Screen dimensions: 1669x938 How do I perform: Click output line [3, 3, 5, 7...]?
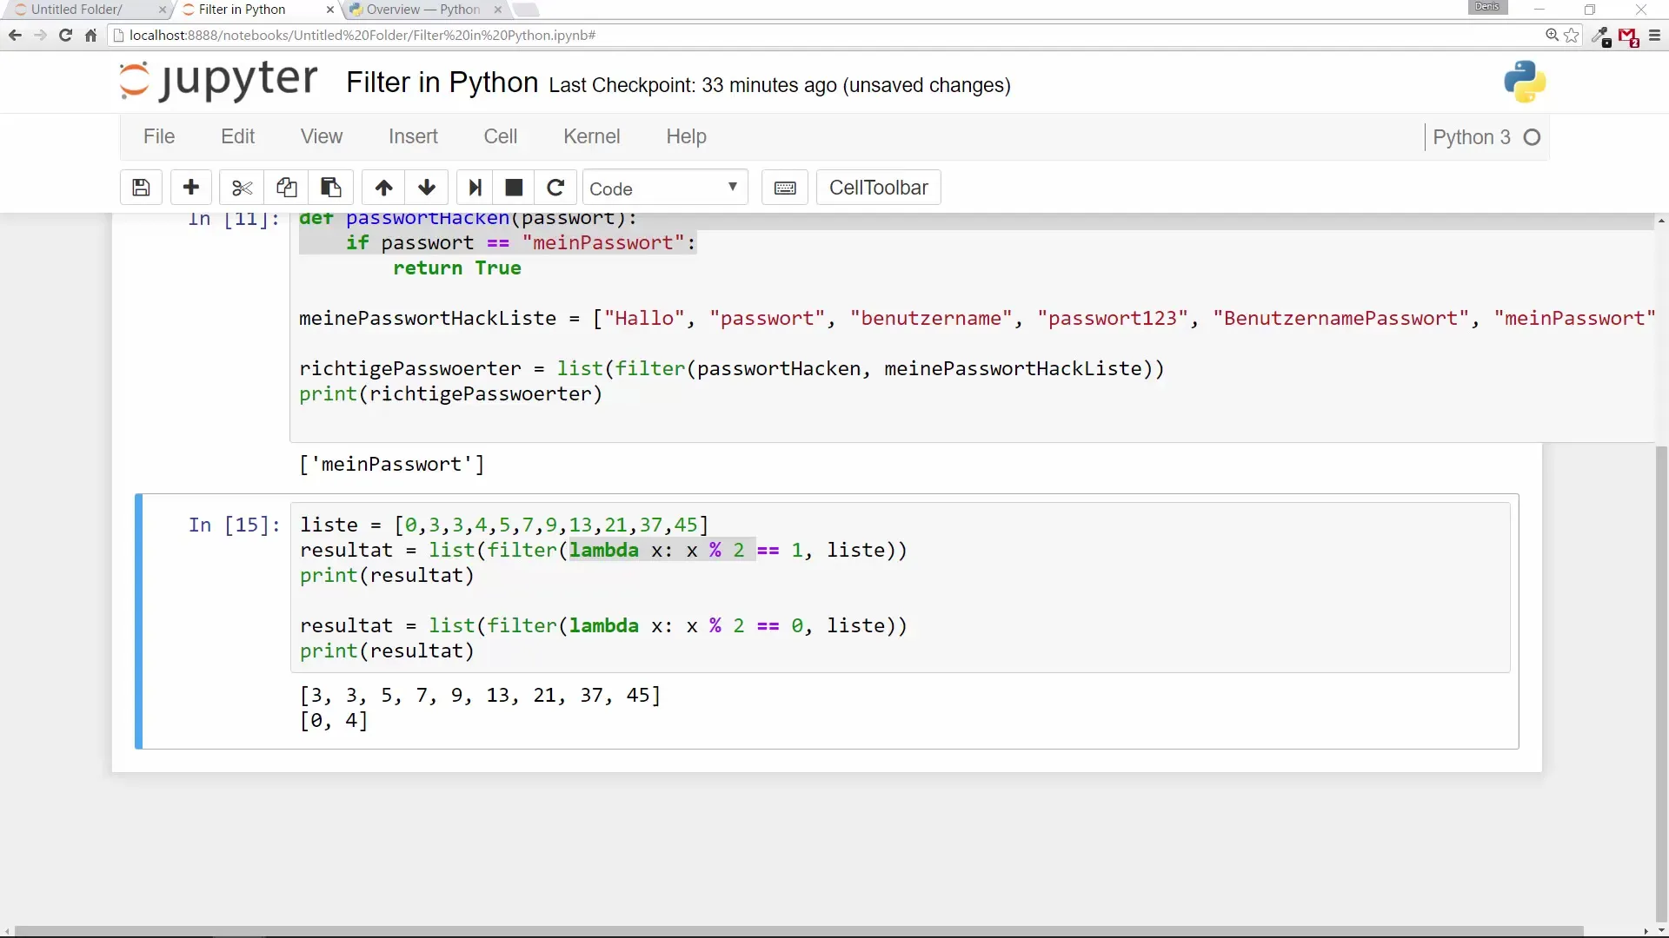[x=480, y=696]
